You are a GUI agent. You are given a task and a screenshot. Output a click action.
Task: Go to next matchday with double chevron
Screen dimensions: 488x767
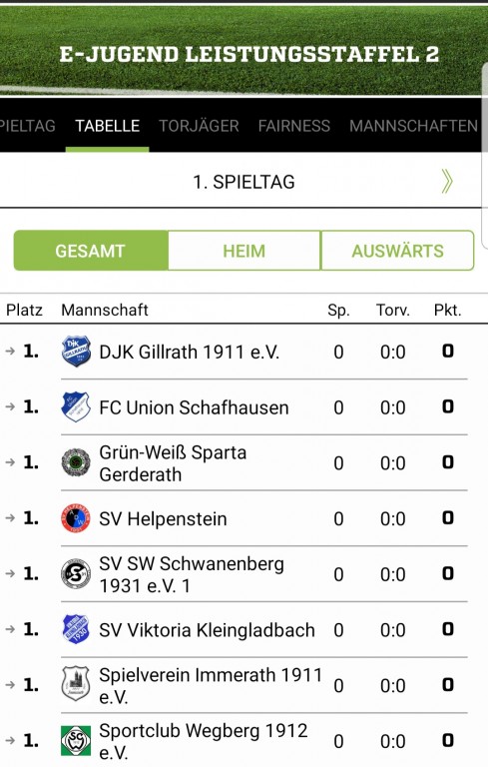(x=447, y=182)
